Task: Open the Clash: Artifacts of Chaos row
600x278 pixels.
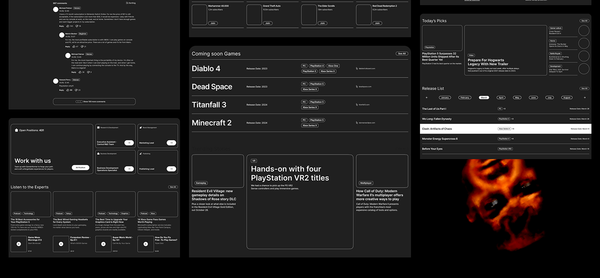Action: (x=506, y=129)
